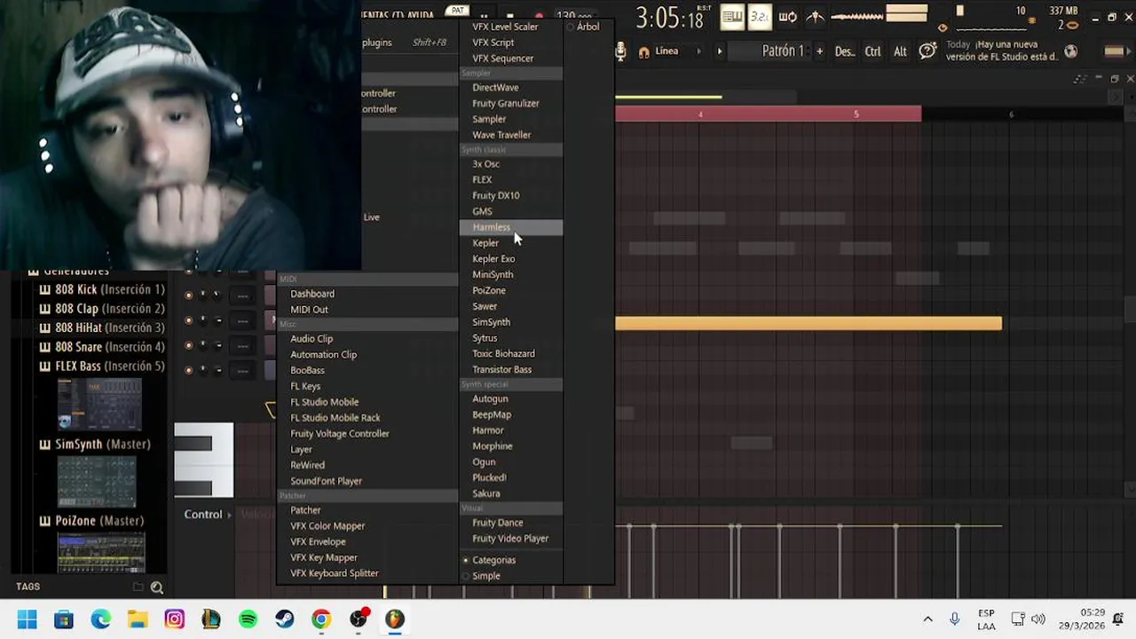The height and width of the screenshot is (639, 1136).
Task: Click the long orange note in piano roll
Action: [809, 324]
